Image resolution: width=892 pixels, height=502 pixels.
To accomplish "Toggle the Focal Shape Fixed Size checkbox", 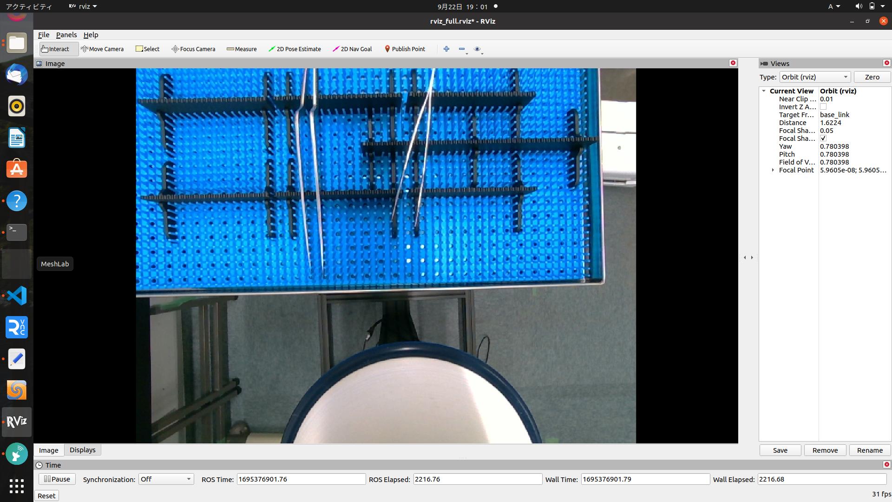I will [823, 139].
